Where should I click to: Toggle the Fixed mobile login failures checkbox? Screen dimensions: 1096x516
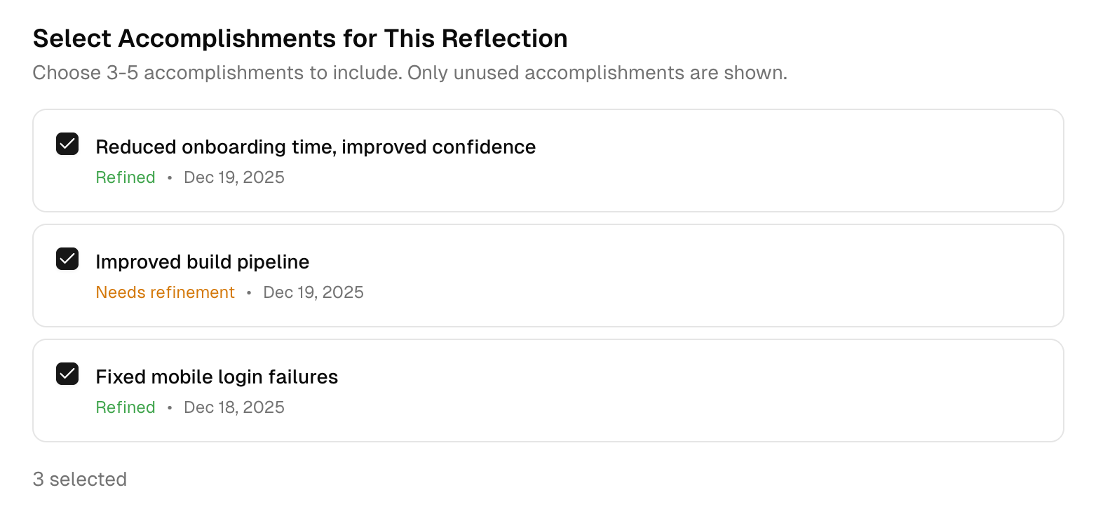(67, 374)
